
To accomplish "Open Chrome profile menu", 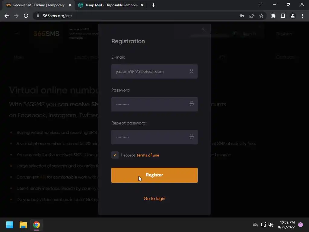I will tap(293, 16).
